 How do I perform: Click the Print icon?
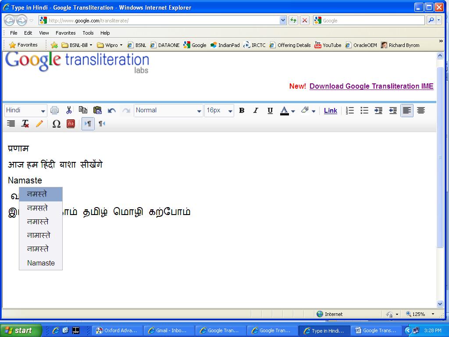(54, 110)
